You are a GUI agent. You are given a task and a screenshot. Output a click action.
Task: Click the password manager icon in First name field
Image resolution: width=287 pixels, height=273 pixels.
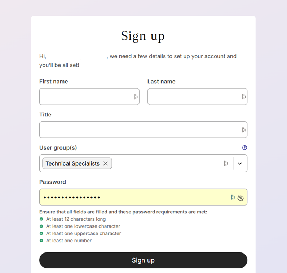(136, 97)
